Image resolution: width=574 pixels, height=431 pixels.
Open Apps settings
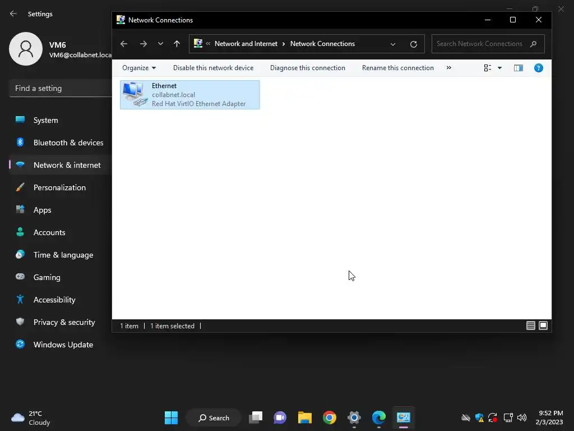point(61,210)
